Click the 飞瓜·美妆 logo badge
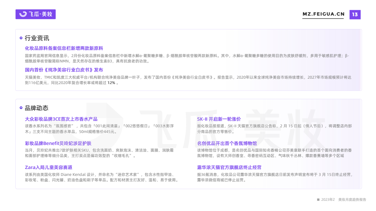The height and width of the screenshot is (211, 376). click(35, 14)
